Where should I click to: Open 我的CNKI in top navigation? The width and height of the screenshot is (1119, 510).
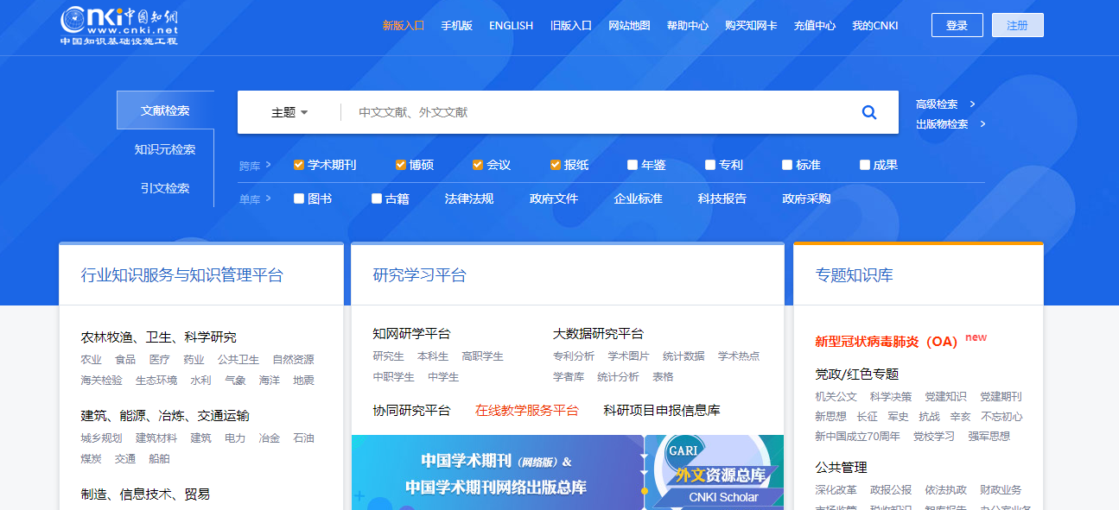tap(875, 26)
